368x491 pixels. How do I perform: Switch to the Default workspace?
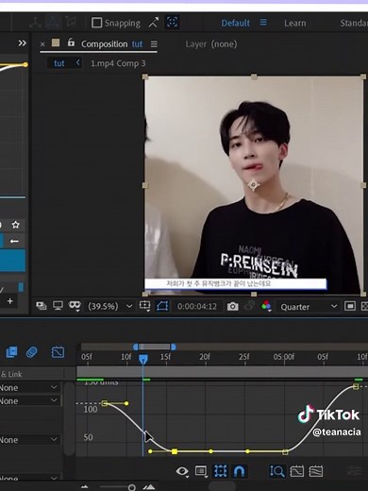tap(235, 23)
